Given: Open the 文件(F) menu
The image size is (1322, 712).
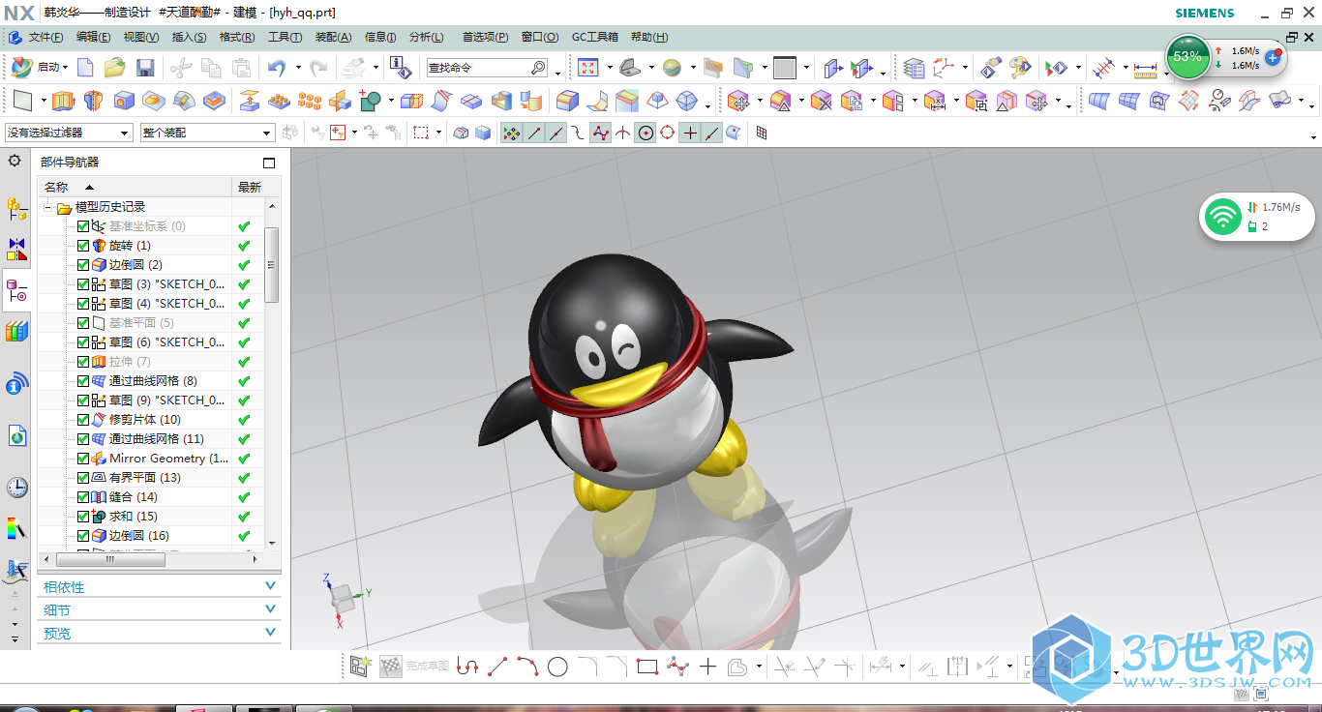Looking at the screenshot, I should 45,37.
